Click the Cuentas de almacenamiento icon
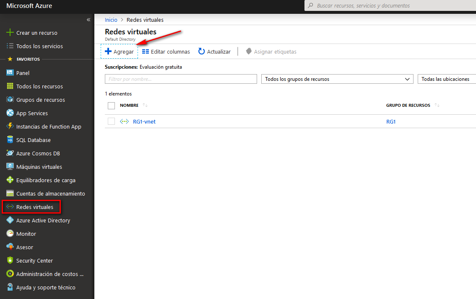The image size is (476, 299). [x=10, y=193]
